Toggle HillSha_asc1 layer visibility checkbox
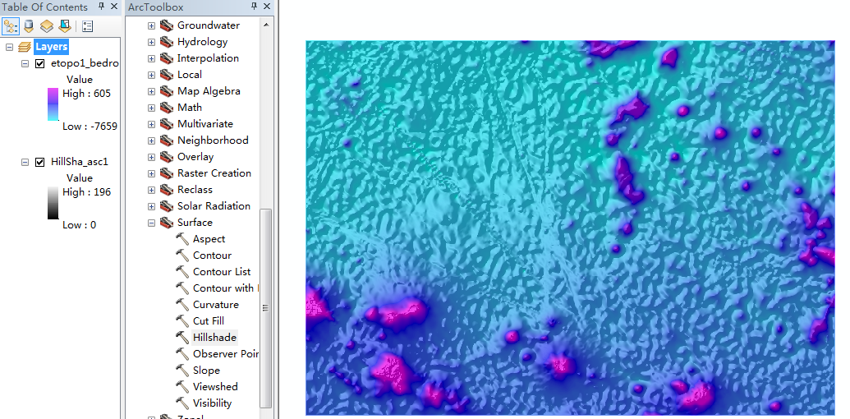850x419 pixels. point(39,162)
